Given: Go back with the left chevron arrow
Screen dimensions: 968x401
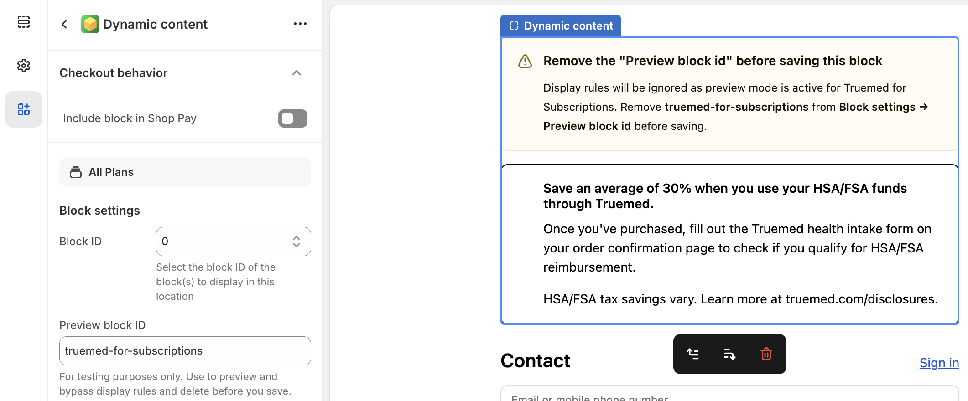Looking at the screenshot, I should click(x=64, y=24).
